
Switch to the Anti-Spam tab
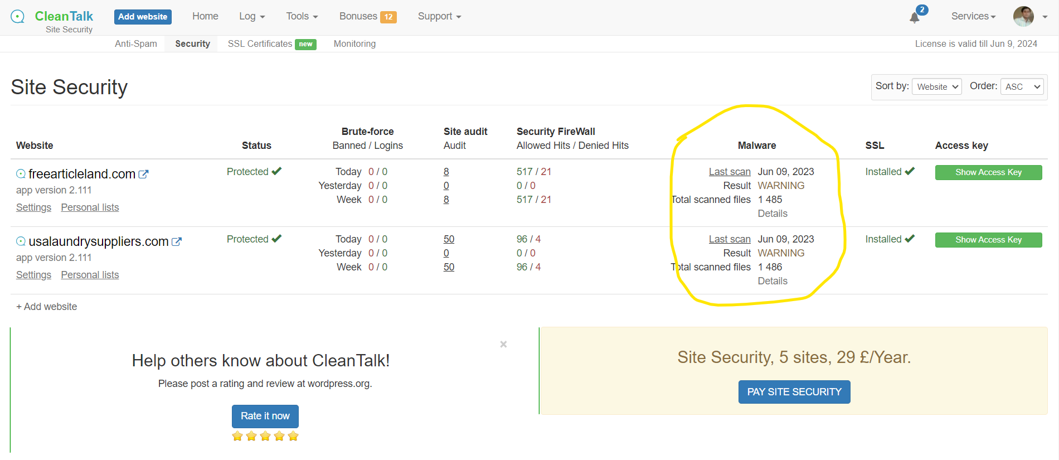[x=136, y=43]
